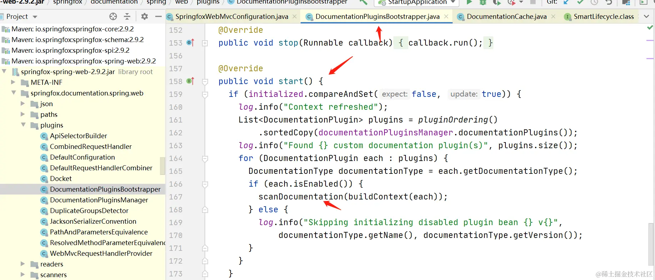The image size is (655, 280).
Task: Click the Run Anything toolbar icon
Action: pyautogui.click(x=643, y=2)
